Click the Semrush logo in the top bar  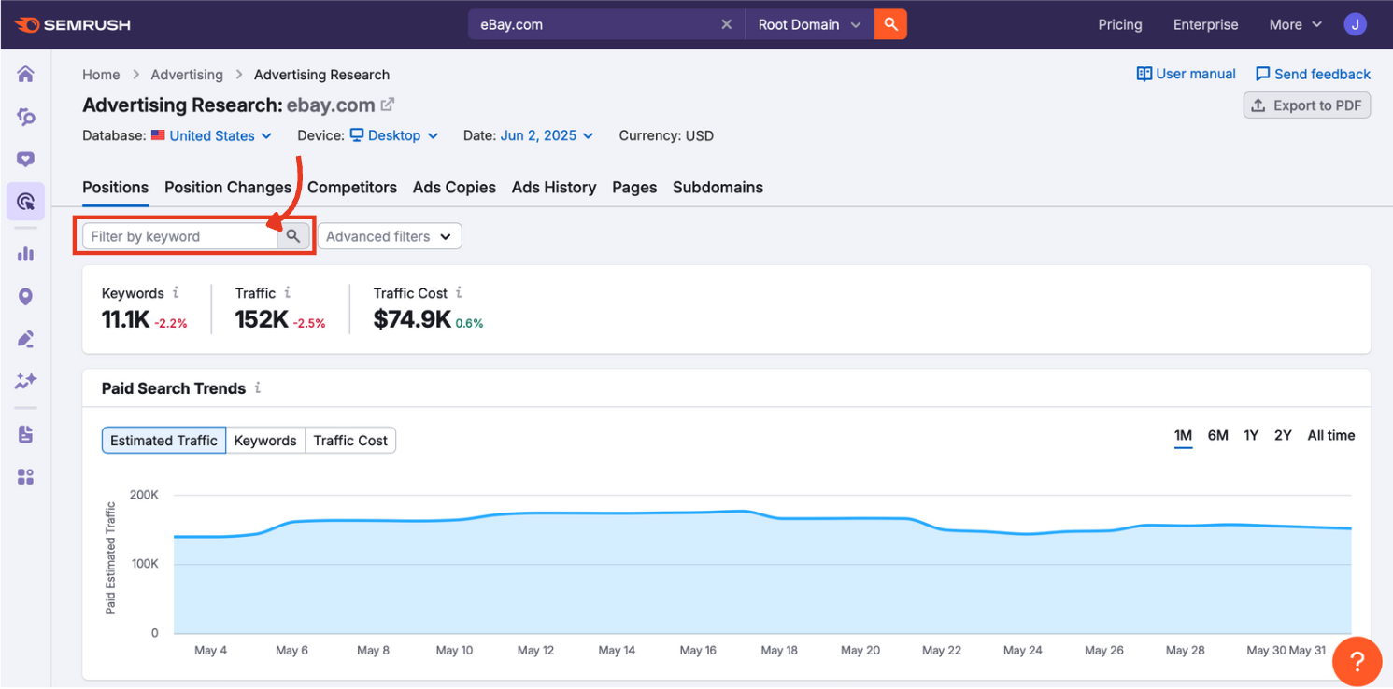pos(72,24)
